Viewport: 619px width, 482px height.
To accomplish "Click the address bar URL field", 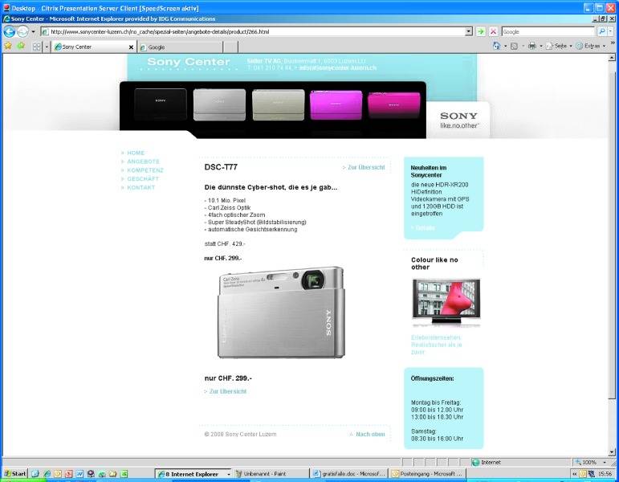I will [x=253, y=31].
